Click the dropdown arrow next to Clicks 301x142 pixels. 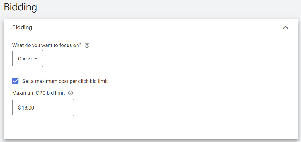click(36, 59)
